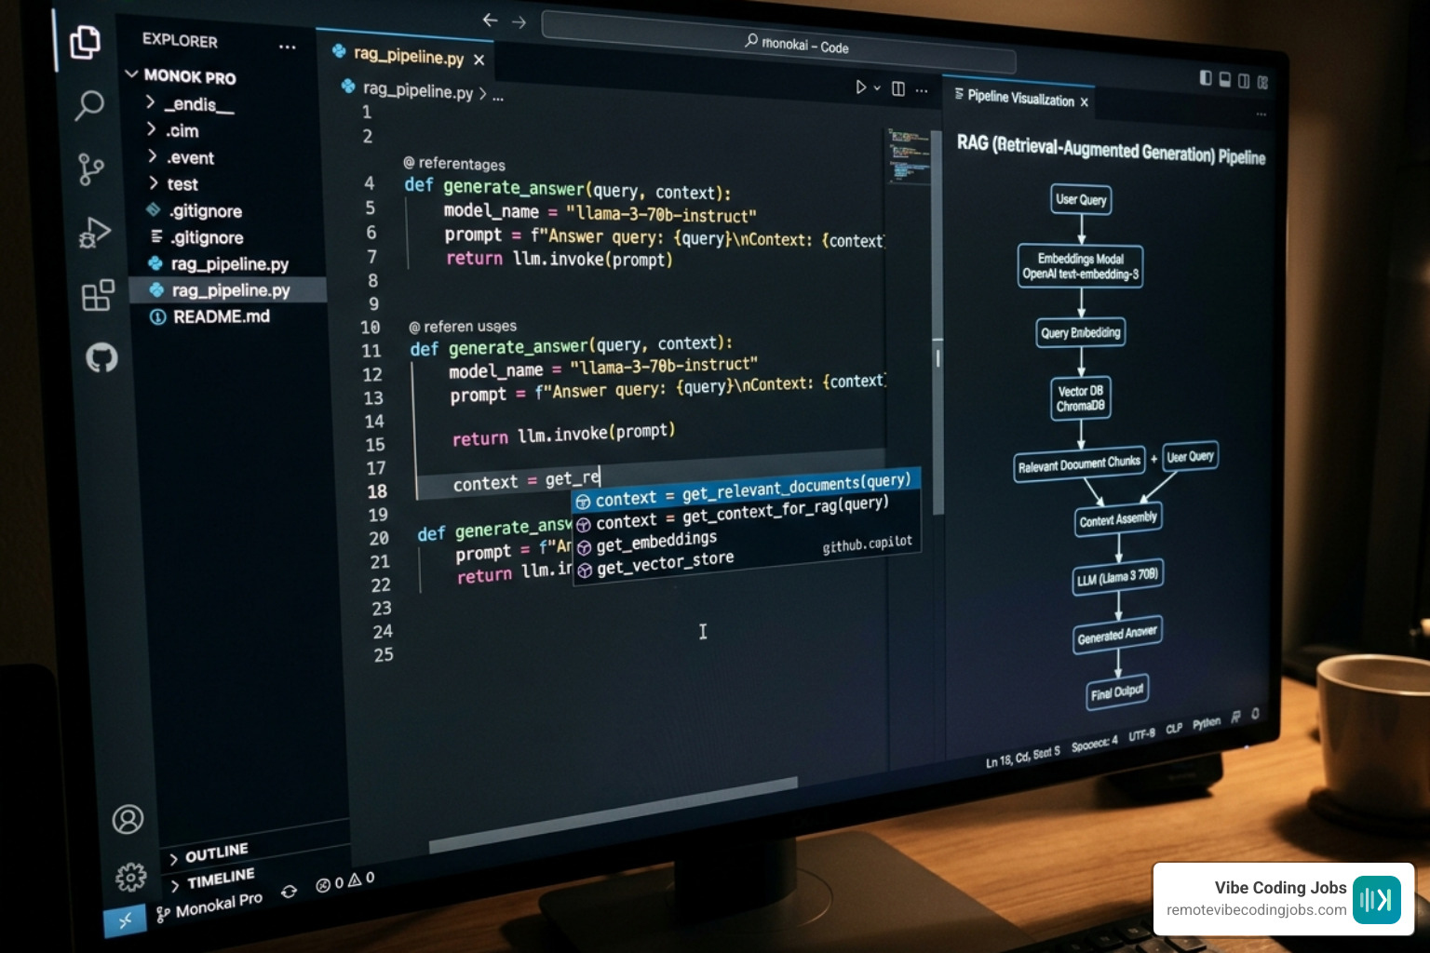Click the blue remote window indicator

(125, 919)
